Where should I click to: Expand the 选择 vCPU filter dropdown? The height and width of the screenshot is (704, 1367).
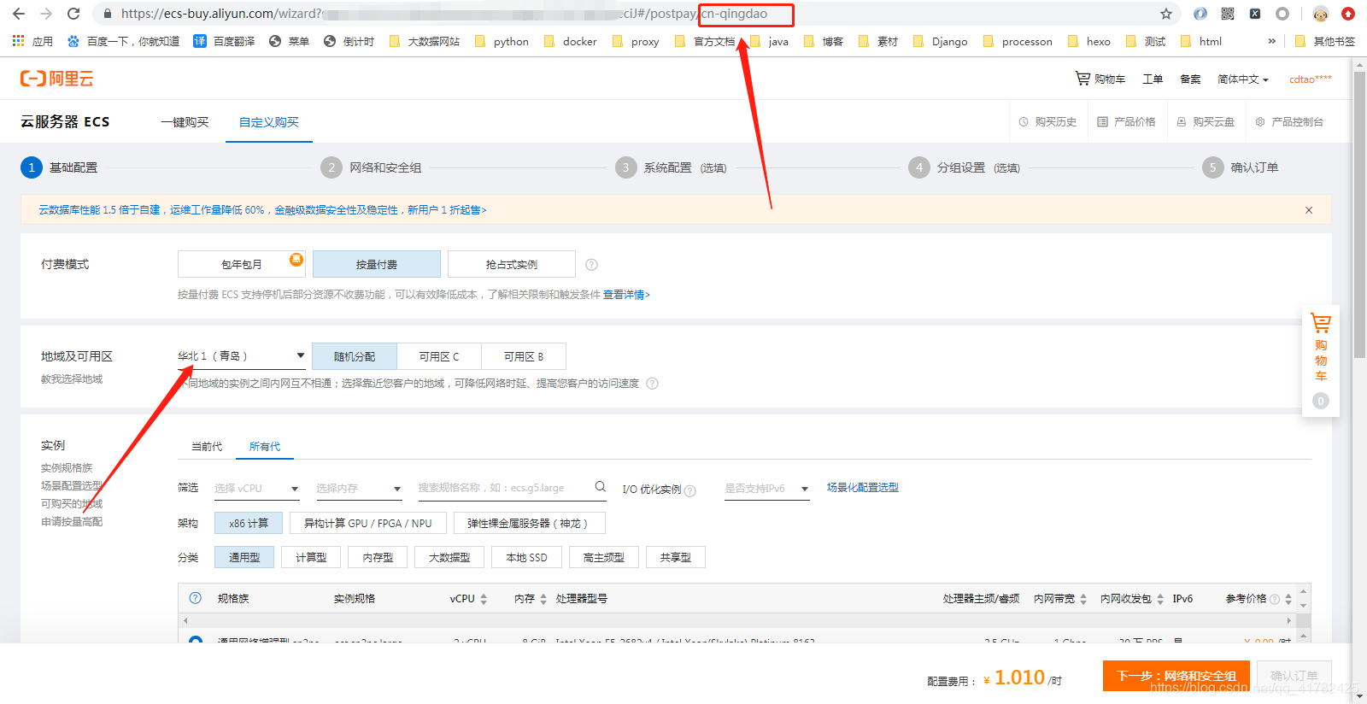pyautogui.click(x=256, y=489)
